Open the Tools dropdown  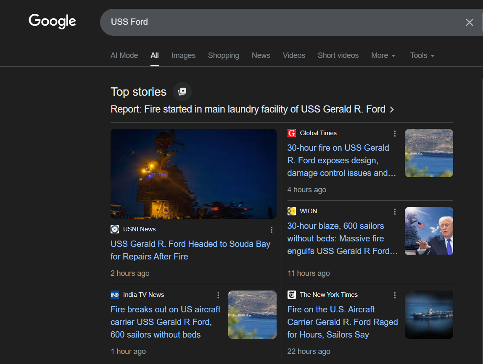pyautogui.click(x=422, y=55)
